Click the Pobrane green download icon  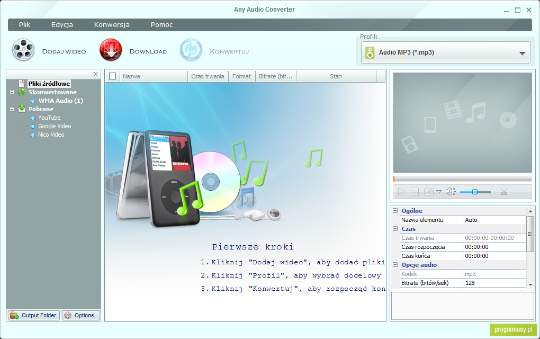[22, 109]
